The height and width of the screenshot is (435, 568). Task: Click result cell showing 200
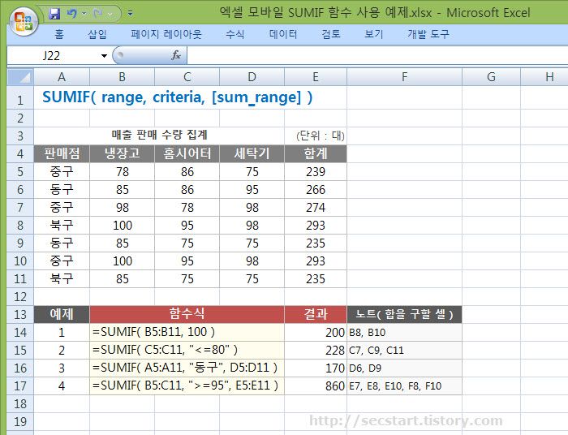pyautogui.click(x=316, y=332)
